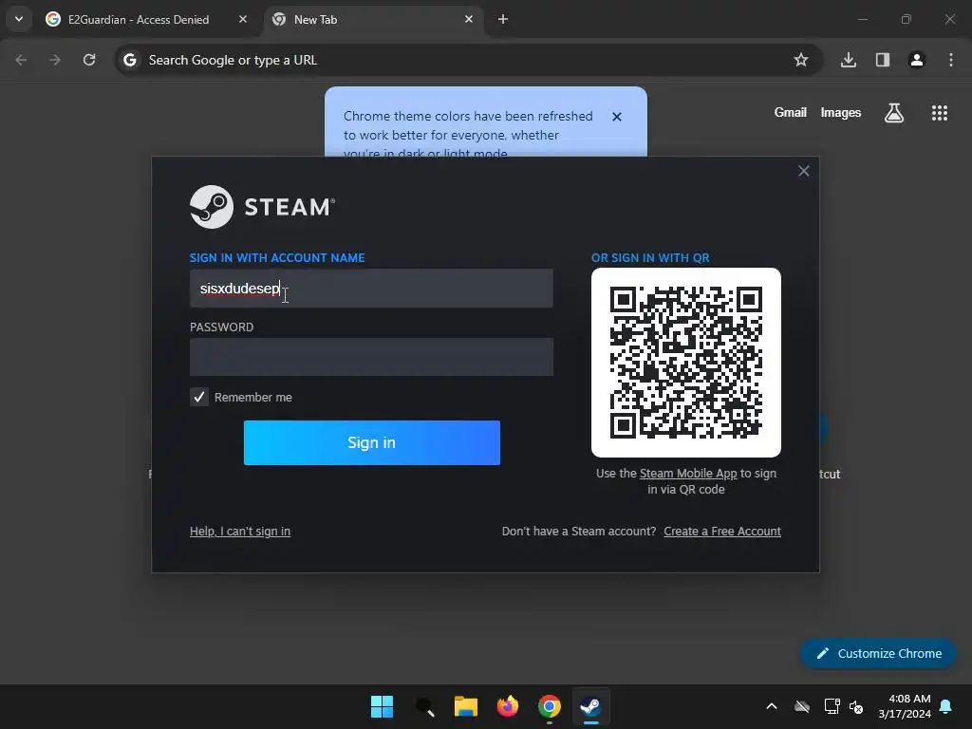The height and width of the screenshot is (729, 972).
Task: Go forward with the browser forward arrow
Action: (55, 60)
